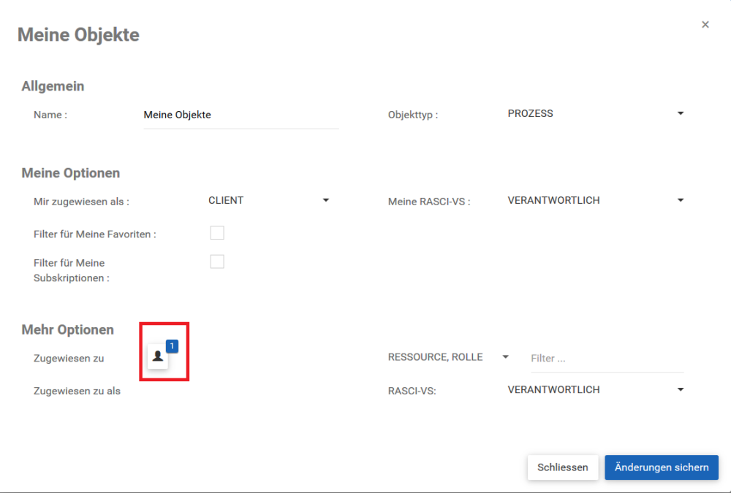
Task: Click the Allgemein section heading
Action: 53,86
